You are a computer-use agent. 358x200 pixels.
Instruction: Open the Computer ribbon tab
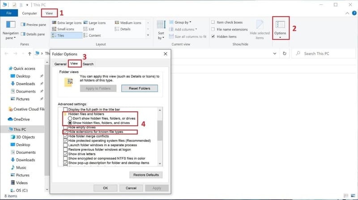coord(30,13)
